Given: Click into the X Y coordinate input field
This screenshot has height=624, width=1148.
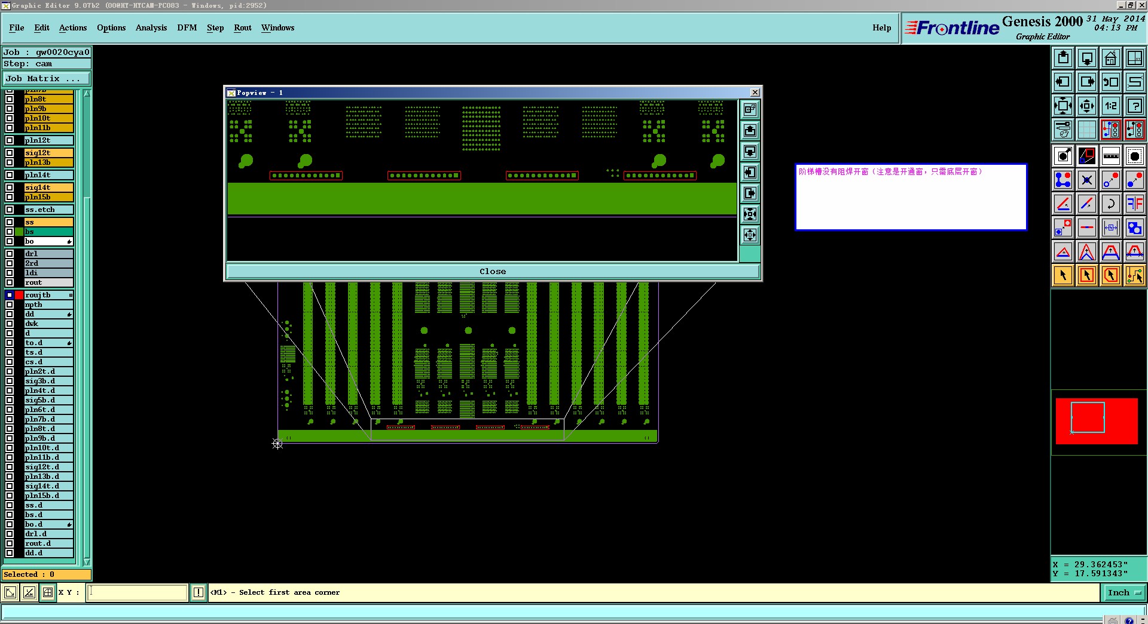Looking at the screenshot, I should point(138,592).
